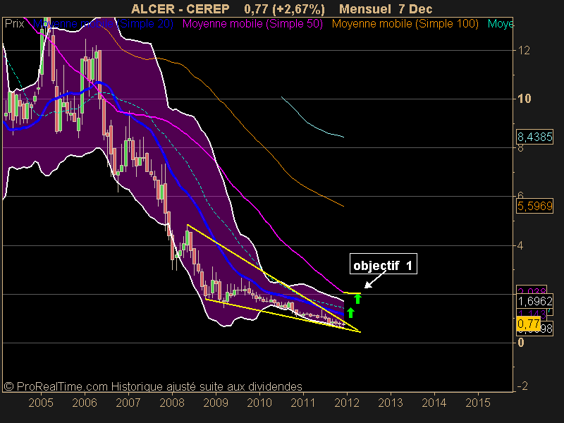Click the 1,6962 price tag
564x423 pixels.
(x=534, y=301)
